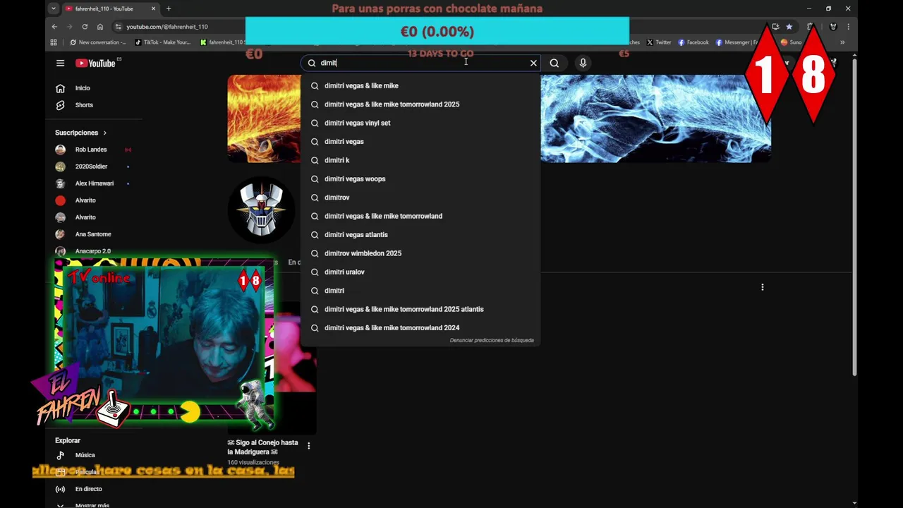This screenshot has width=903, height=508.
Task: View site information icon in address bar
Action: (x=118, y=27)
